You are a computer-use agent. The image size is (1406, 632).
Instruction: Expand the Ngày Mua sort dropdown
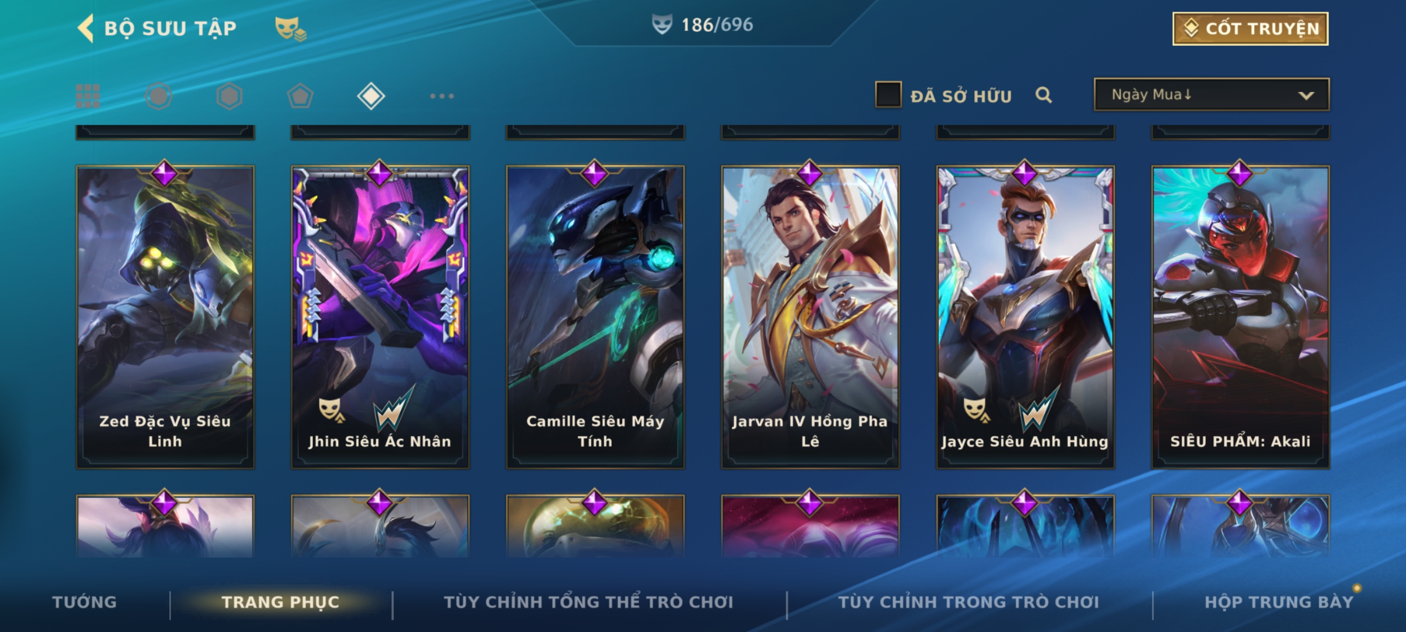click(1212, 95)
